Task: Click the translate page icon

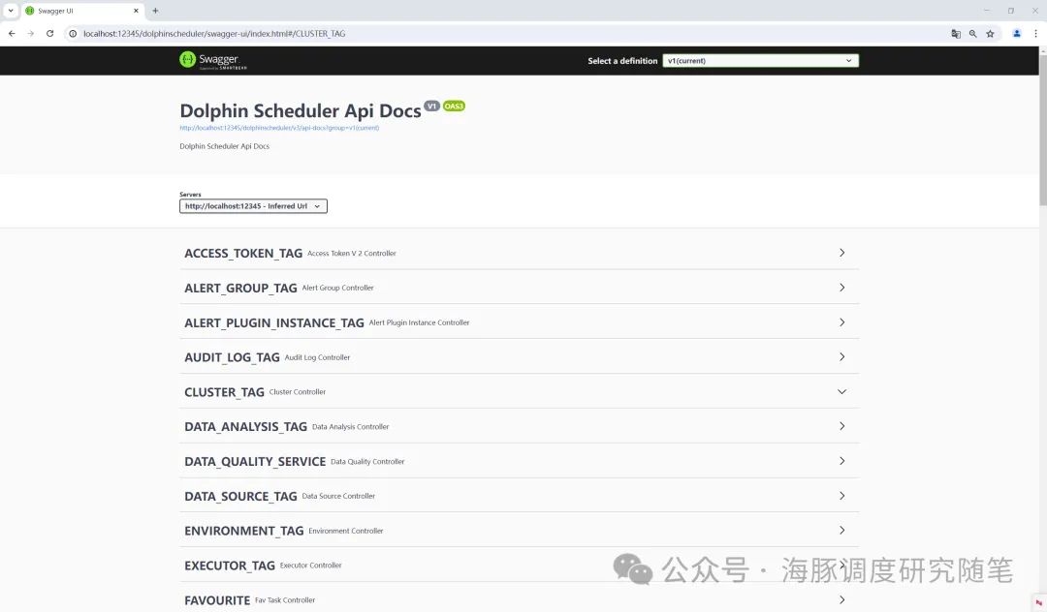Action: 956,33
